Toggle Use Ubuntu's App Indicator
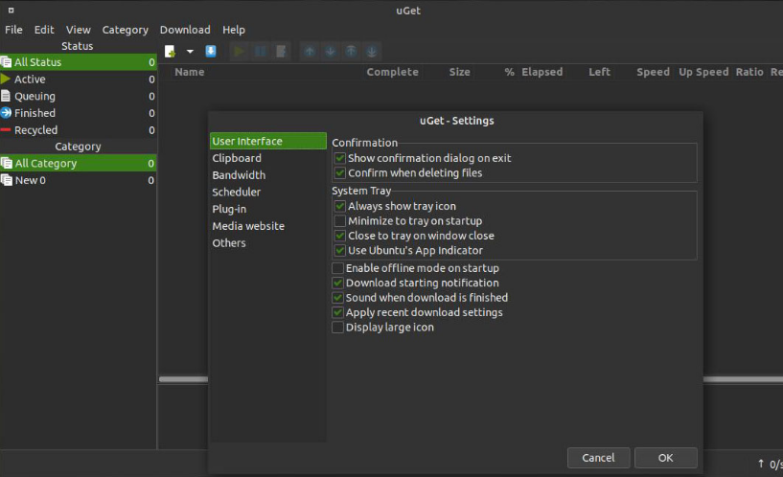 click(x=340, y=251)
